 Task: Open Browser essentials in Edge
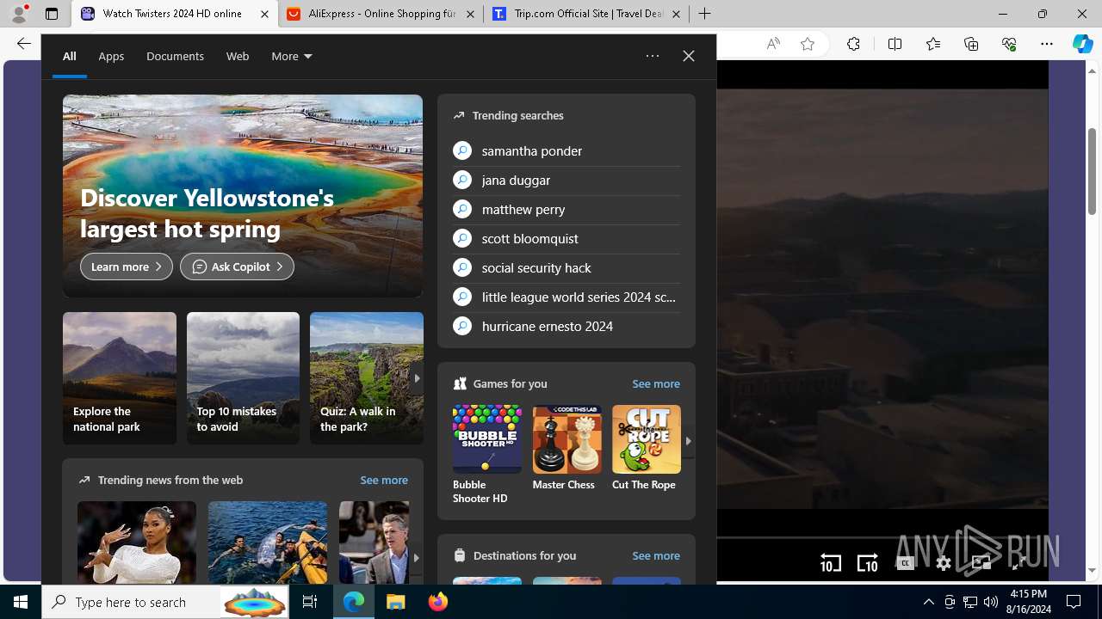coord(1009,44)
